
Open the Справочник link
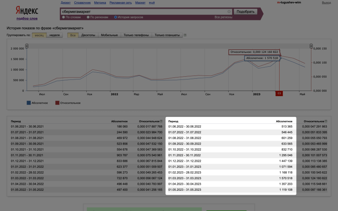point(82,3)
